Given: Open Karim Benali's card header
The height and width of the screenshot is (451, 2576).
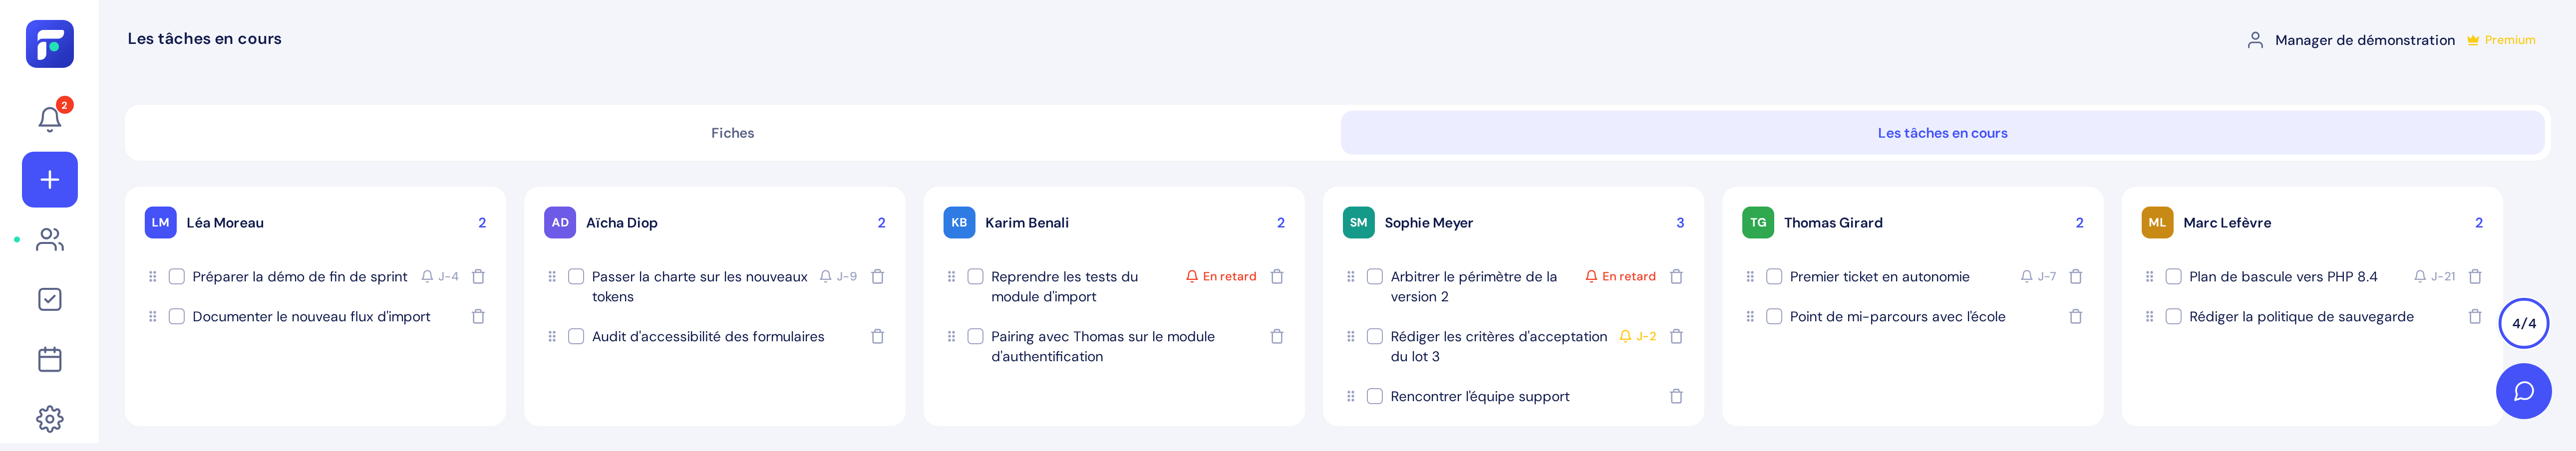Looking at the screenshot, I should click(x=1114, y=223).
